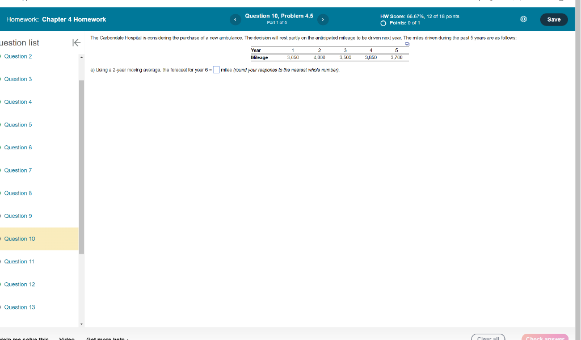Click the HW Score 66.67% text
Screen dimensions: 581x340
pyautogui.click(x=419, y=16)
